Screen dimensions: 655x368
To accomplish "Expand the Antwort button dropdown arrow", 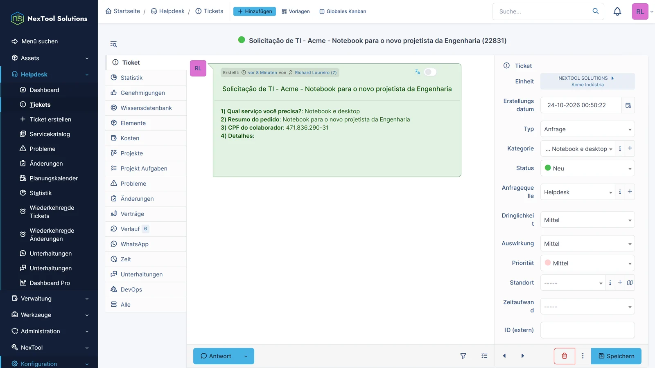I will [x=246, y=356].
